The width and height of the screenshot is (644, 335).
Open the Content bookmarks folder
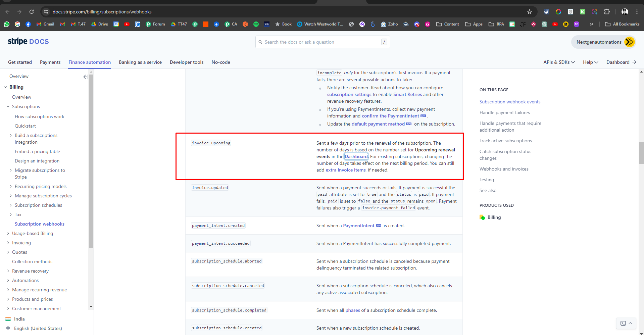448,24
